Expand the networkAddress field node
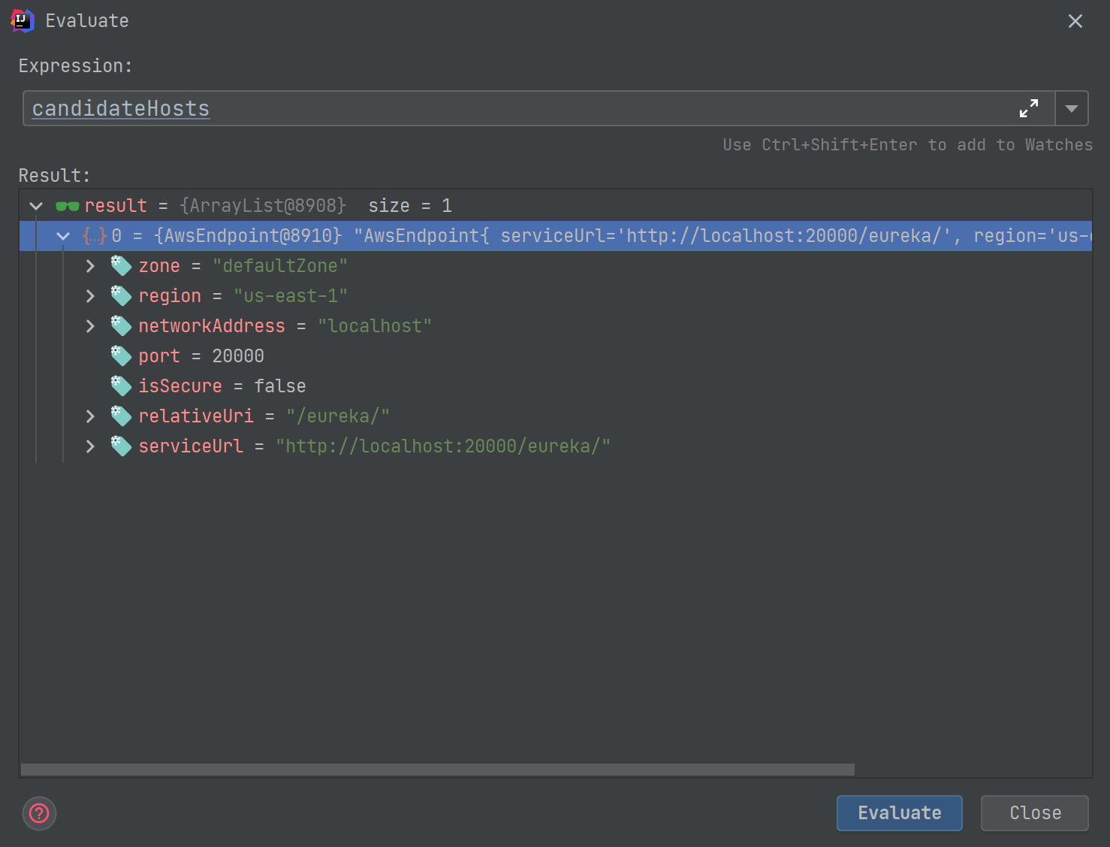The image size is (1110, 847). (90, 326)
